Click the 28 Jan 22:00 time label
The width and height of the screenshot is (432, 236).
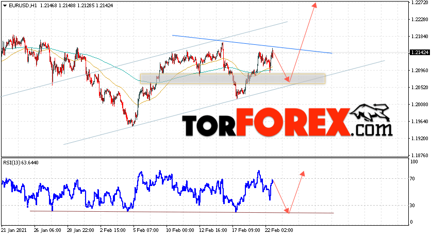80,230
